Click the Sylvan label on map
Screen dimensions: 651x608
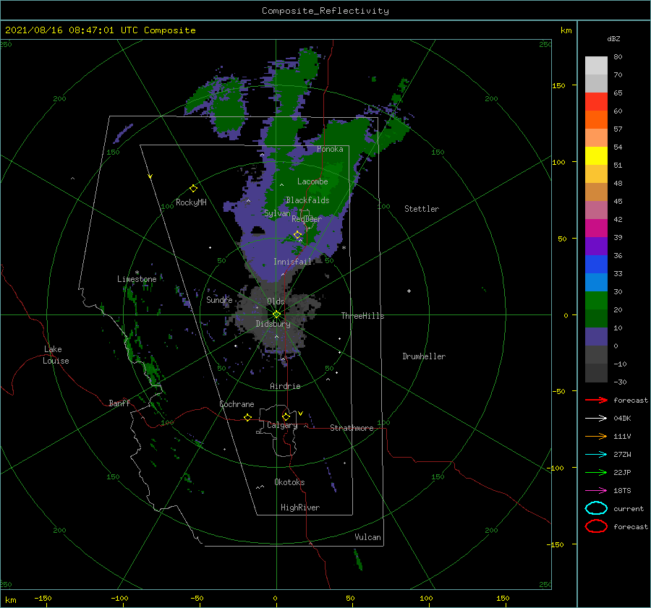click(x=277, y=213)
